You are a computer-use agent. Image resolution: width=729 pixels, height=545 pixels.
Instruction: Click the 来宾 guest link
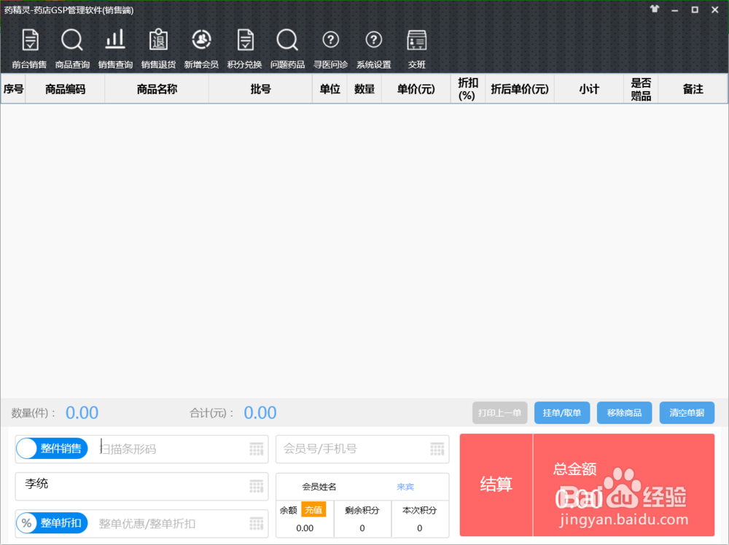tap(405, 487)
